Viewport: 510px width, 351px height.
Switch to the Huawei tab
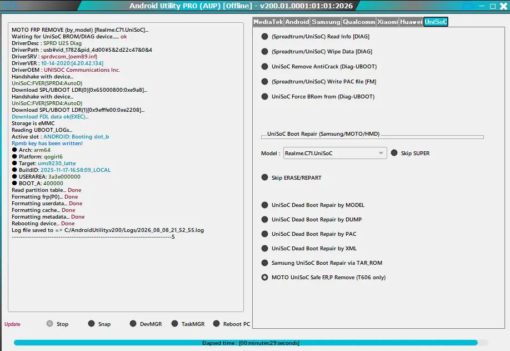tap(411, 22)
